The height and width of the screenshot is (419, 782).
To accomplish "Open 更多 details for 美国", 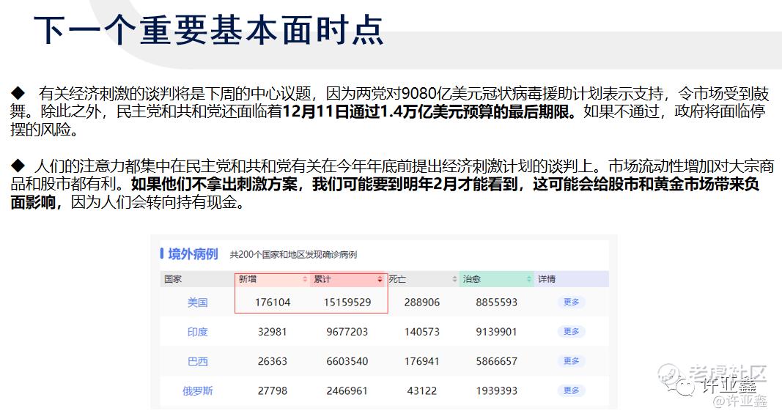I will click(571, 302).
